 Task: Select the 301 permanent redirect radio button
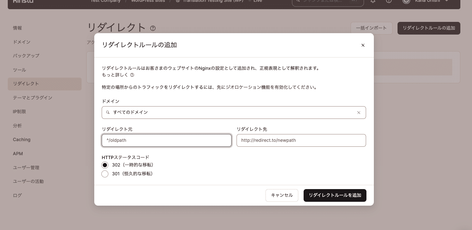[x=105, y=174]
